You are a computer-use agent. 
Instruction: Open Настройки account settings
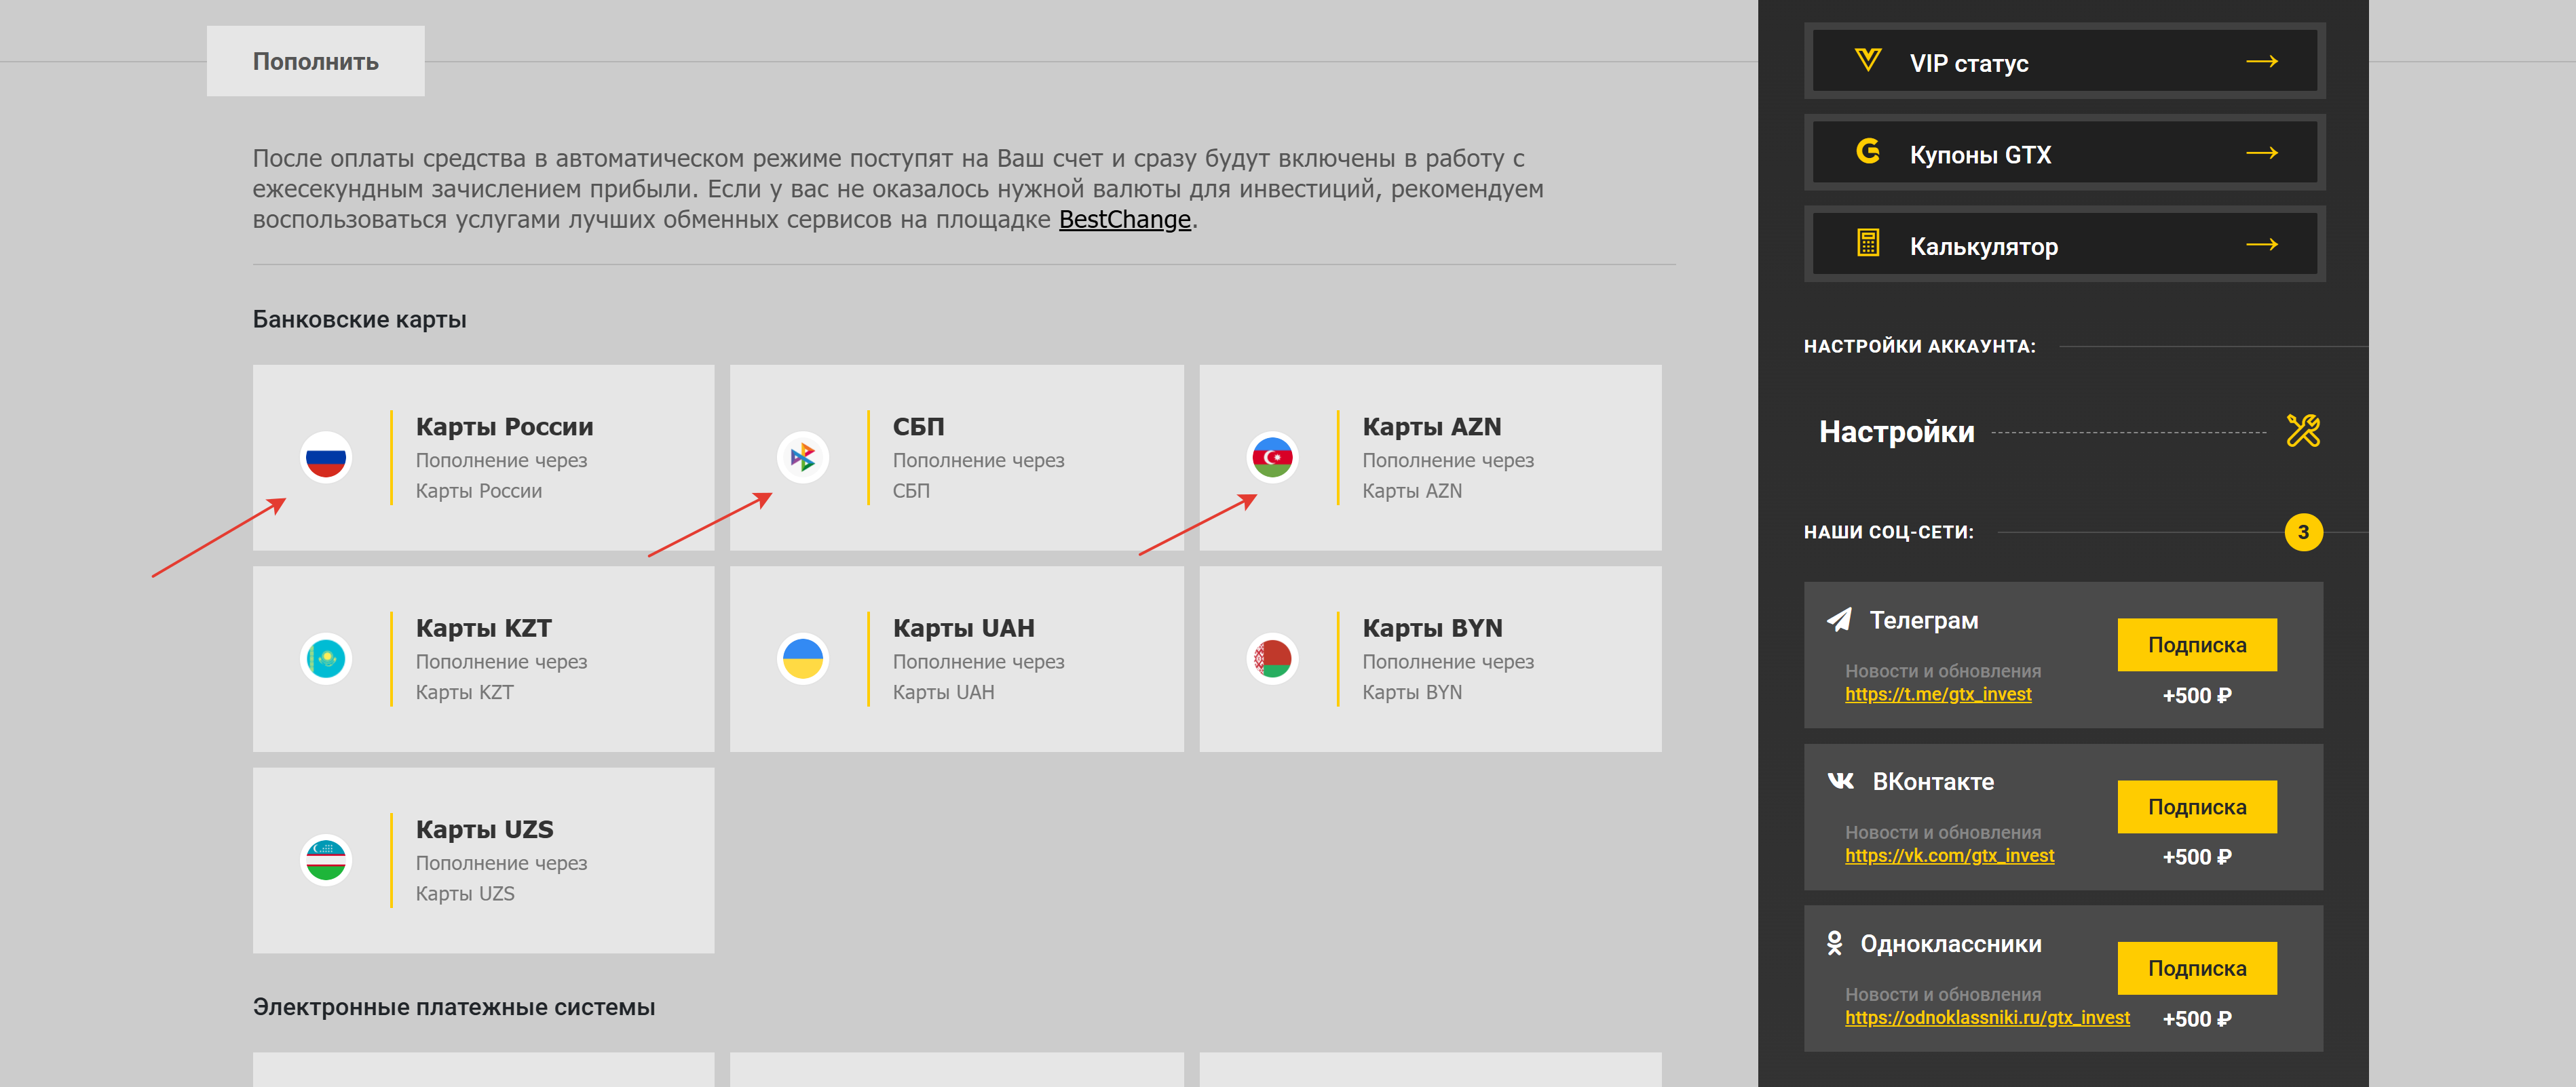tap(2068, 431)
